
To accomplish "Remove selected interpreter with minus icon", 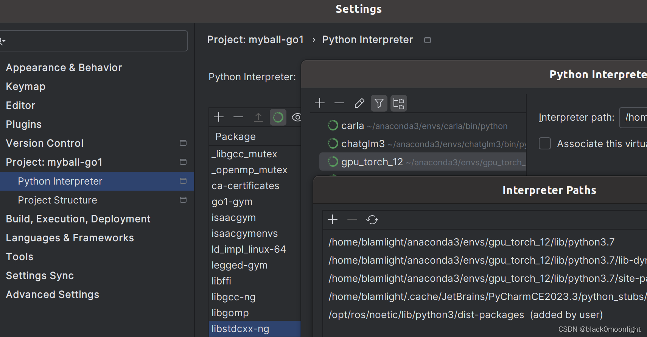I will 339,103.
